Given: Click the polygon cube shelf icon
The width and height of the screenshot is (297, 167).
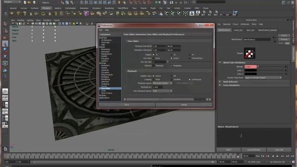Looking at the screenshot, I should [x=19, y=13].
